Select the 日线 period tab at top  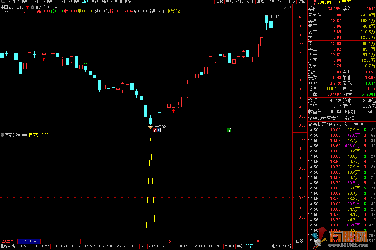coord(85,1)
